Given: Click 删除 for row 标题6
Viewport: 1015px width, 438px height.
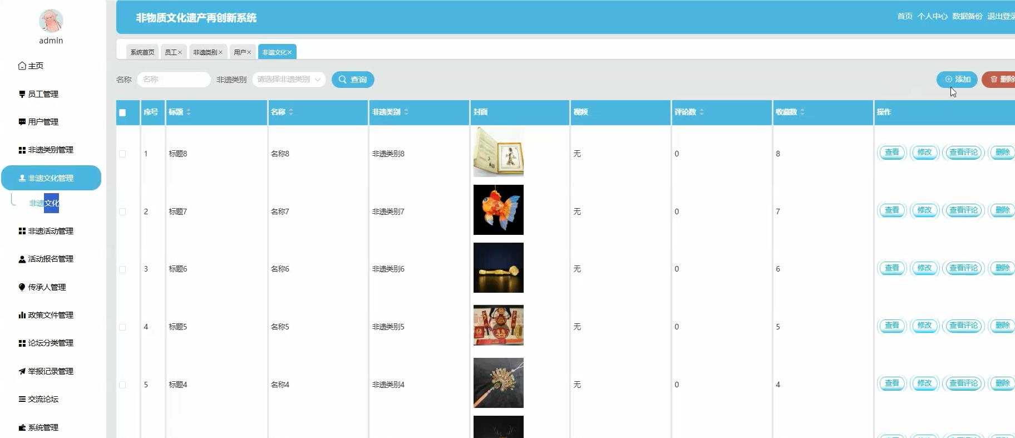Looking at the screenshot, I should click(x=1002, y=268).
